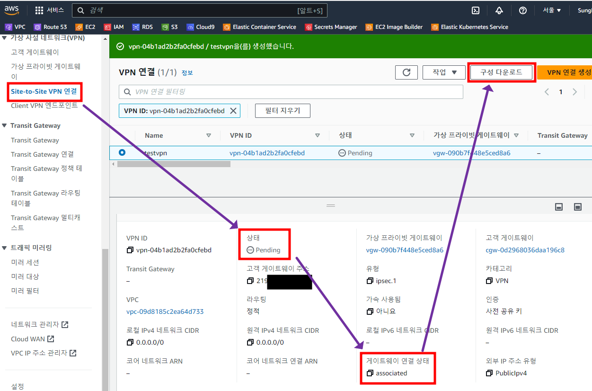Screen dimensions: 592x391
Task: Open the IAM bookmark shortcut
Action: [x=114, y=27]
